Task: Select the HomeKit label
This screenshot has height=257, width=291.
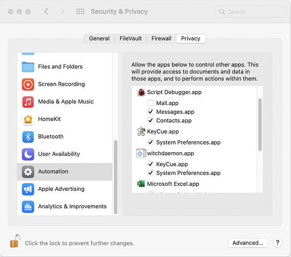Action: (x=49, y=119)
